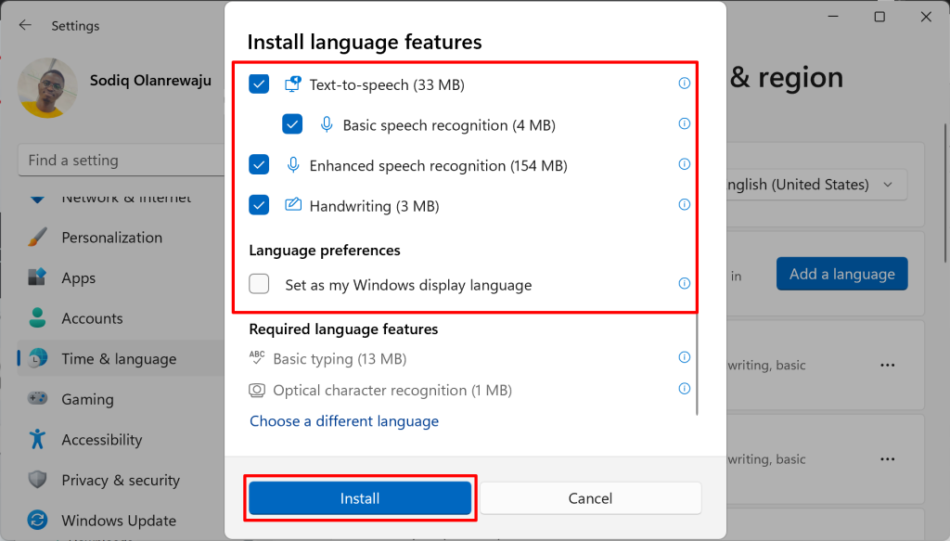Open Apps settings
Viewport: 950px width, 541px height.
(x=122, y=278)
